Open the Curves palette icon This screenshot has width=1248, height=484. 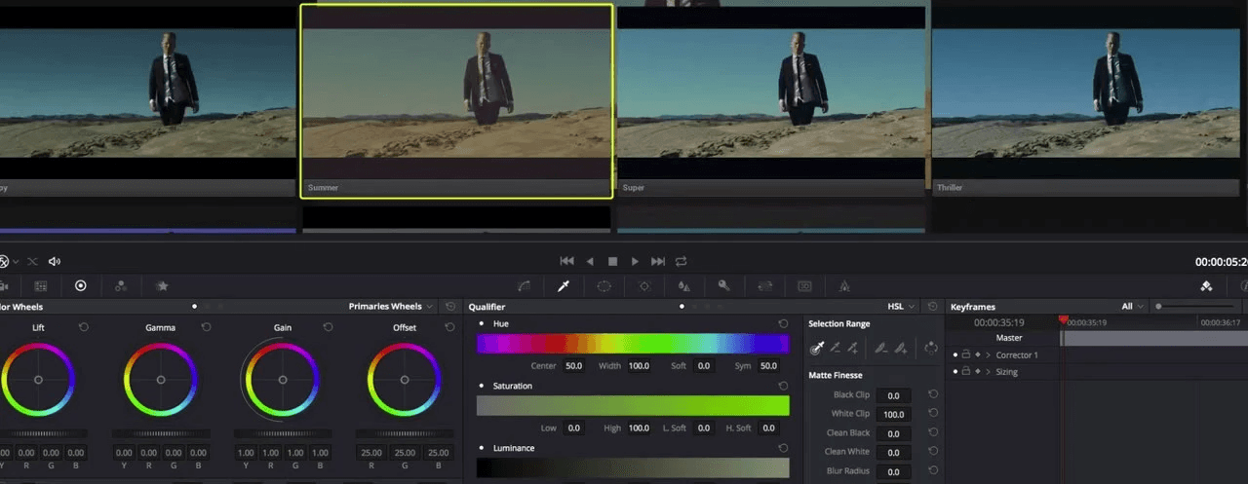pos(525,286)
